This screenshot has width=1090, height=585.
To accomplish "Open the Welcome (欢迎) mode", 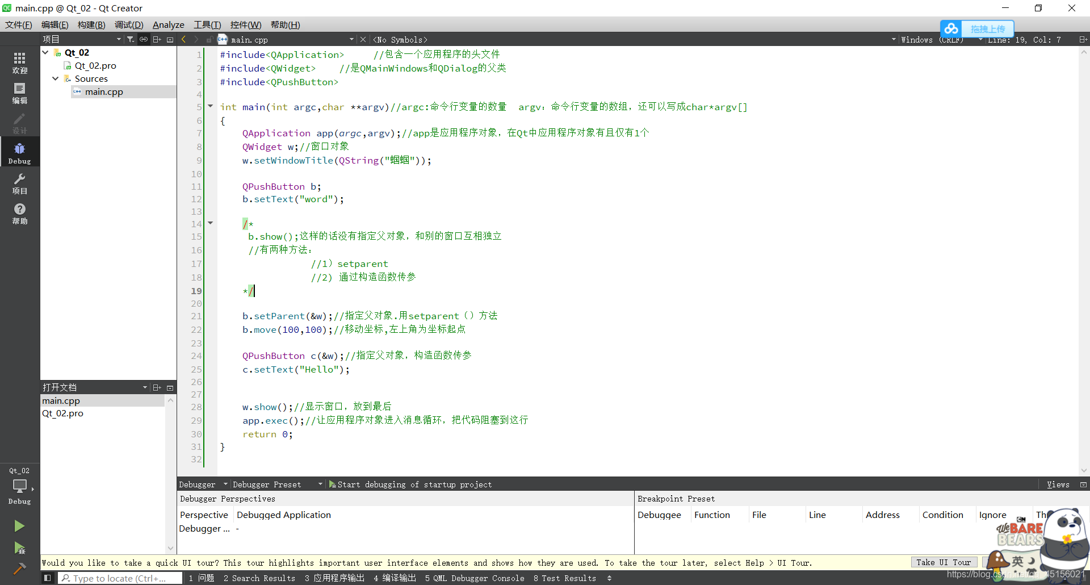I will coord(20,63).
